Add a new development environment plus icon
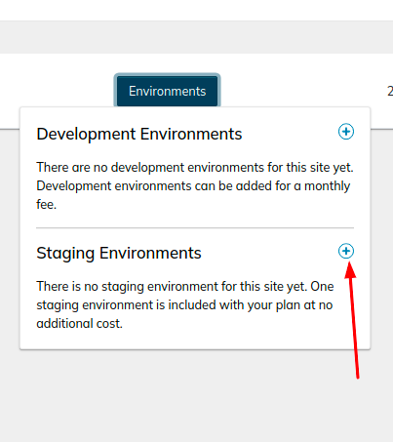This screenshot has height=442, width=393. pyautogui.click(x=346, y=132)
